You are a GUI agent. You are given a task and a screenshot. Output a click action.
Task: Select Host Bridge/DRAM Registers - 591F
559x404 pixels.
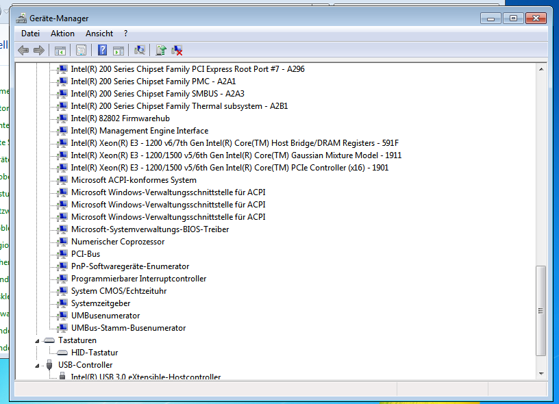click(x=234, y=143)
